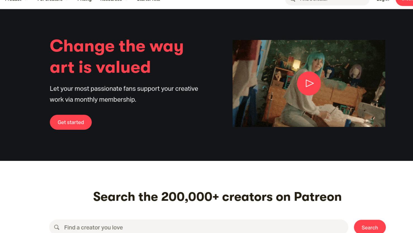The width and height of the screenshot is (413, 233).
Task: Play the hero video with the red play button
Action: [x=309, y=83]
